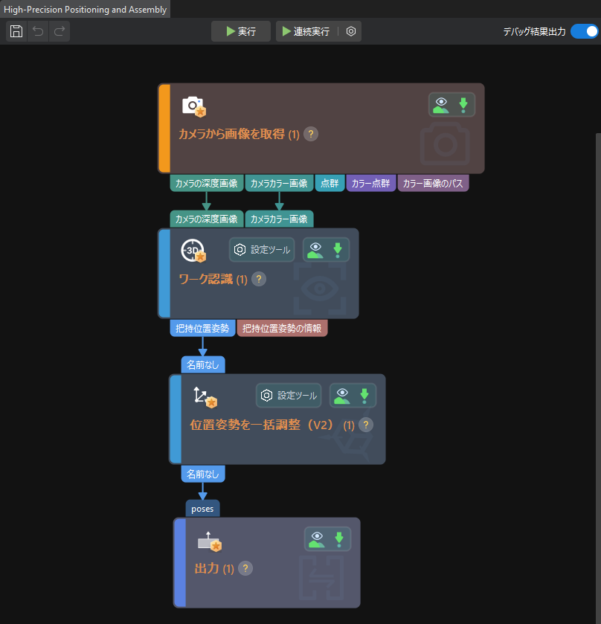Click 3D target icon of ワーク認識 step
601x624 pixels.
pyautogui.click(x=193, y=251)
